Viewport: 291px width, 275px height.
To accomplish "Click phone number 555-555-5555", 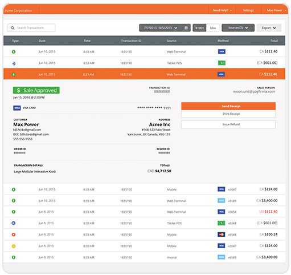I will 23,139.
